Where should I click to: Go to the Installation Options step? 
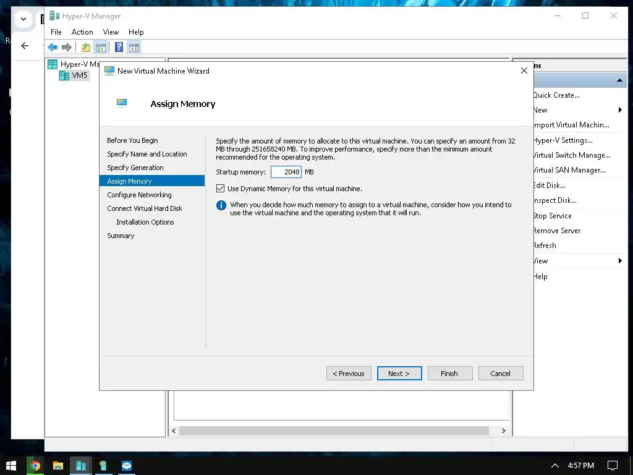click(145, 222)
